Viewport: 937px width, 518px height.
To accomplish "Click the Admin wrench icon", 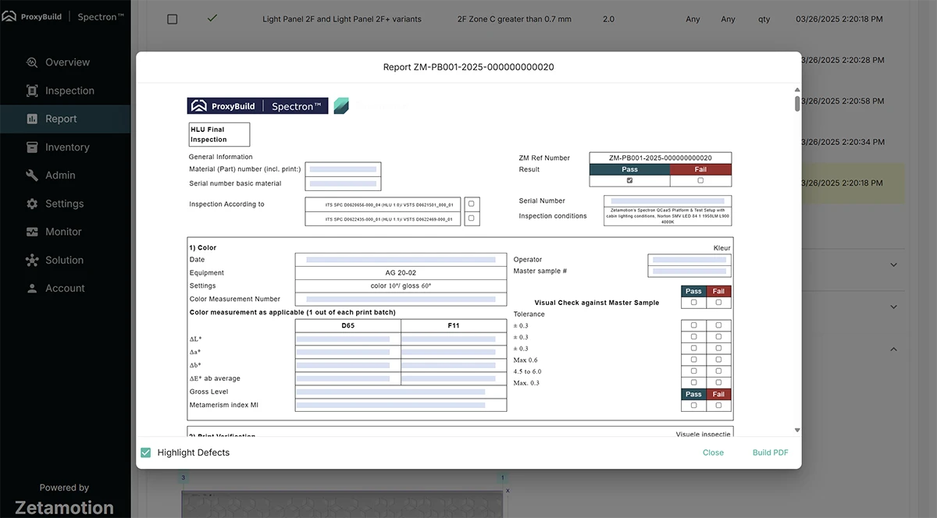I will (x=32, y=176).
